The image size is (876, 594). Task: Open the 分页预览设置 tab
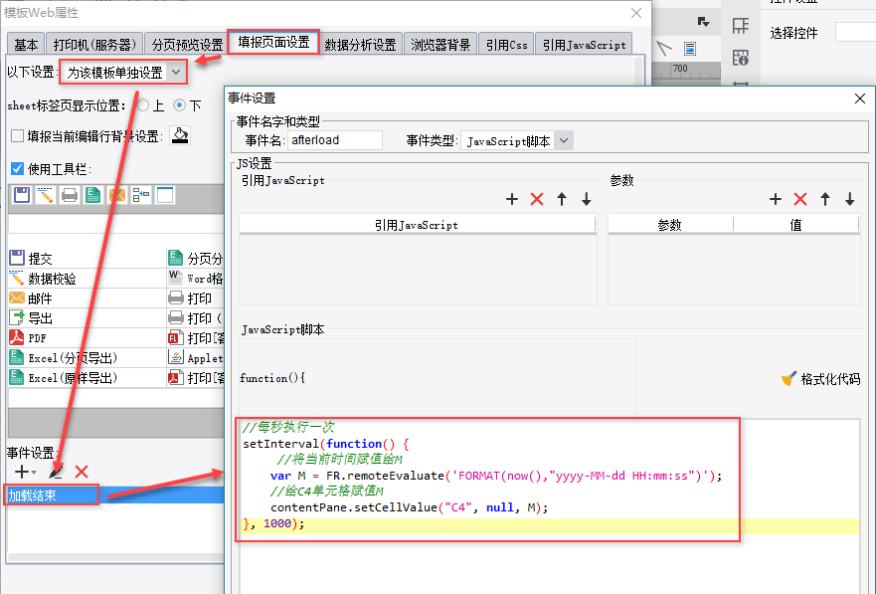point(187,44)
